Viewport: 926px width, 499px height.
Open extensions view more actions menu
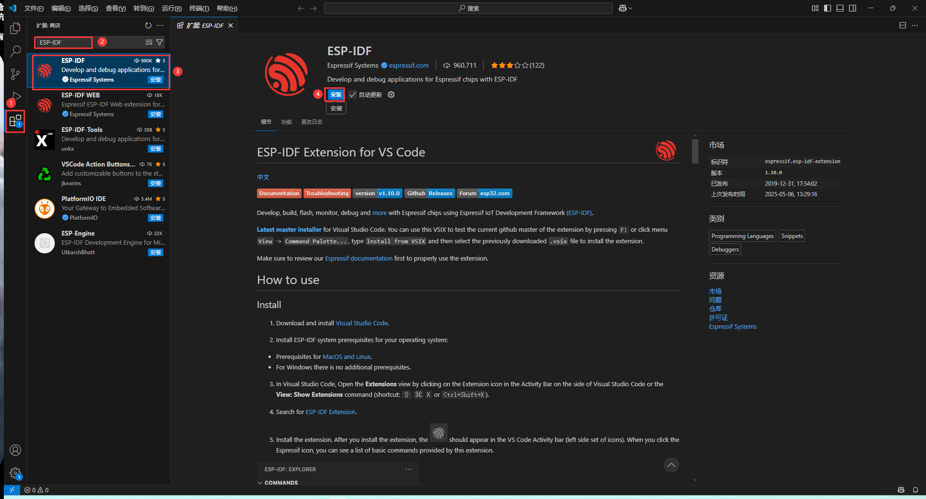coord(160,25)
